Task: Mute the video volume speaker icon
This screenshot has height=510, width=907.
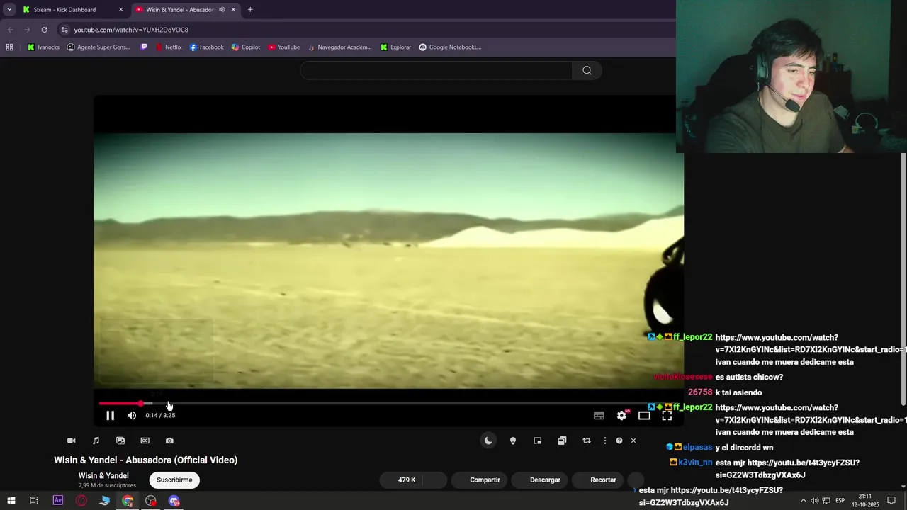Action: 131,416
